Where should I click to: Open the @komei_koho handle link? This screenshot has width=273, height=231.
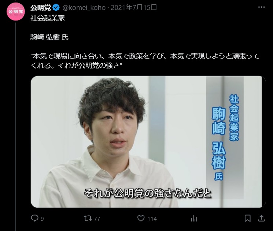[x=84, y=7]
